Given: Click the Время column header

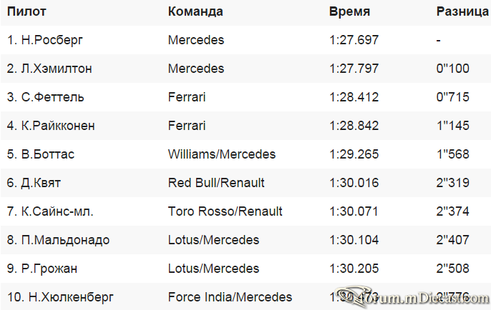Looking at the screenshot, I should (x=349, y=11).
